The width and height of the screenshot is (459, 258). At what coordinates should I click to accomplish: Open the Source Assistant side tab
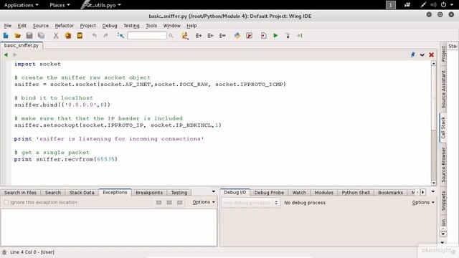(x=443, y=89)
